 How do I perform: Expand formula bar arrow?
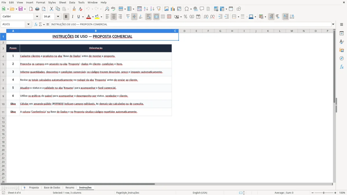click(x=333, y=24)
